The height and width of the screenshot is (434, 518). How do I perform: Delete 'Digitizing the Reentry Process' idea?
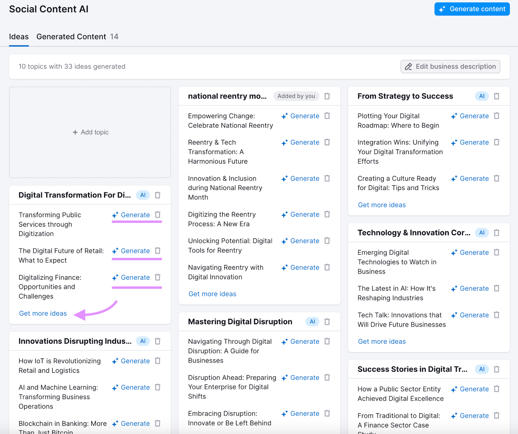(327, 215)
